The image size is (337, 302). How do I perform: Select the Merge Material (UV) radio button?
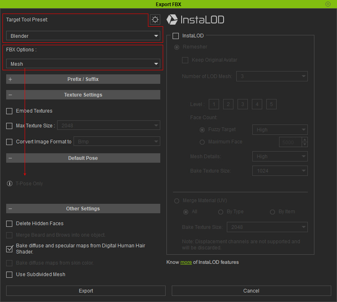[177, 201]
